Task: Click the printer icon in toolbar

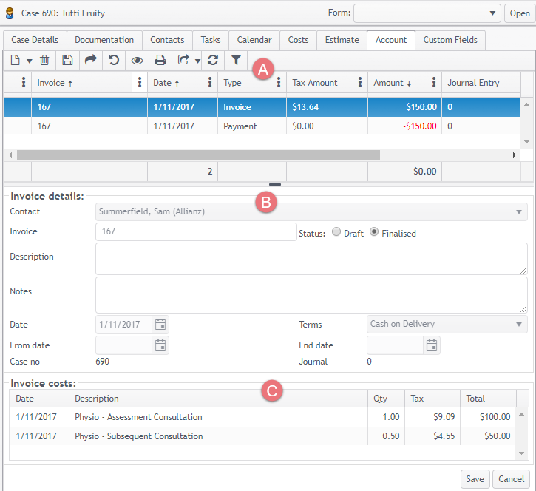Action: pos(160,61)
